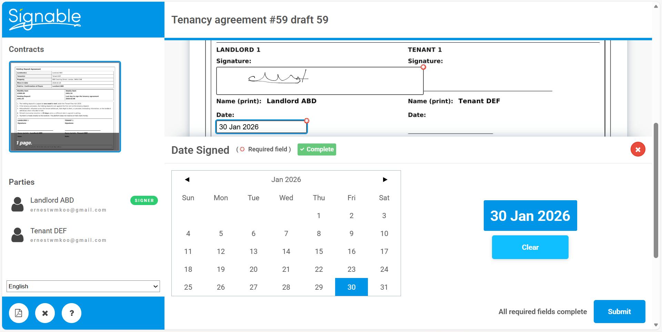Download the contract PDF icon
Viewport: 662px width, 332px height.
19,313
